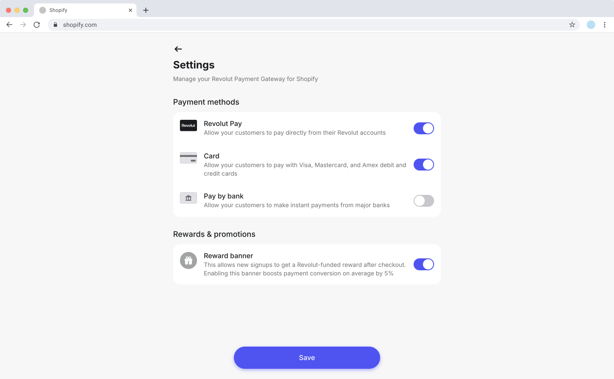The height and width of the screenshot is (379, 614).
Task: Click the credit card icon
Action: pyautogui.click(x=188, y=158)
